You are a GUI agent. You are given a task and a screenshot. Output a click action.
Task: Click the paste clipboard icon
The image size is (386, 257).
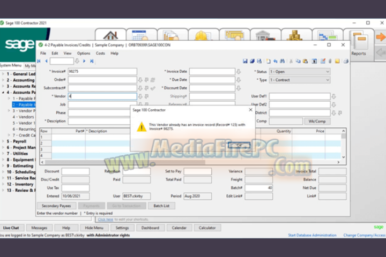[x=305, y=61]
